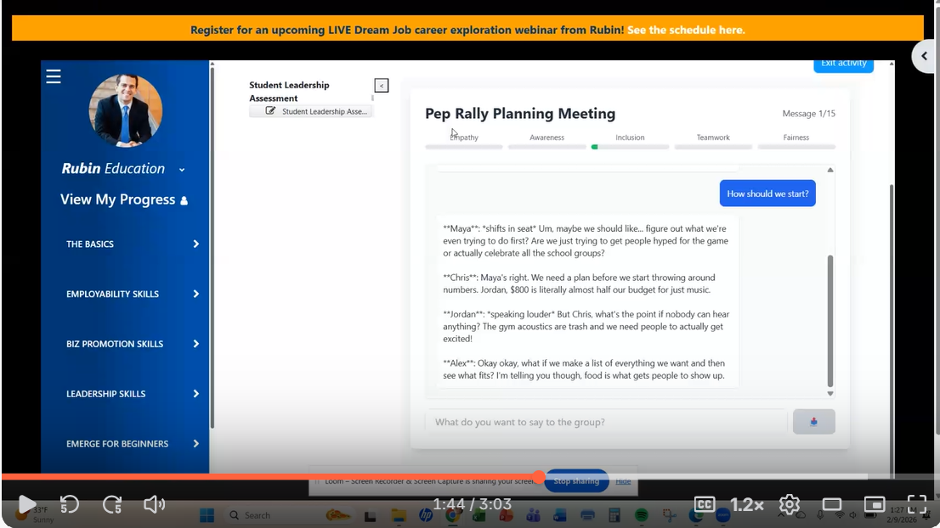Rewind video five seconds
Image resolution: width=940 pixels, height=528 pixels.
[70, 504]
